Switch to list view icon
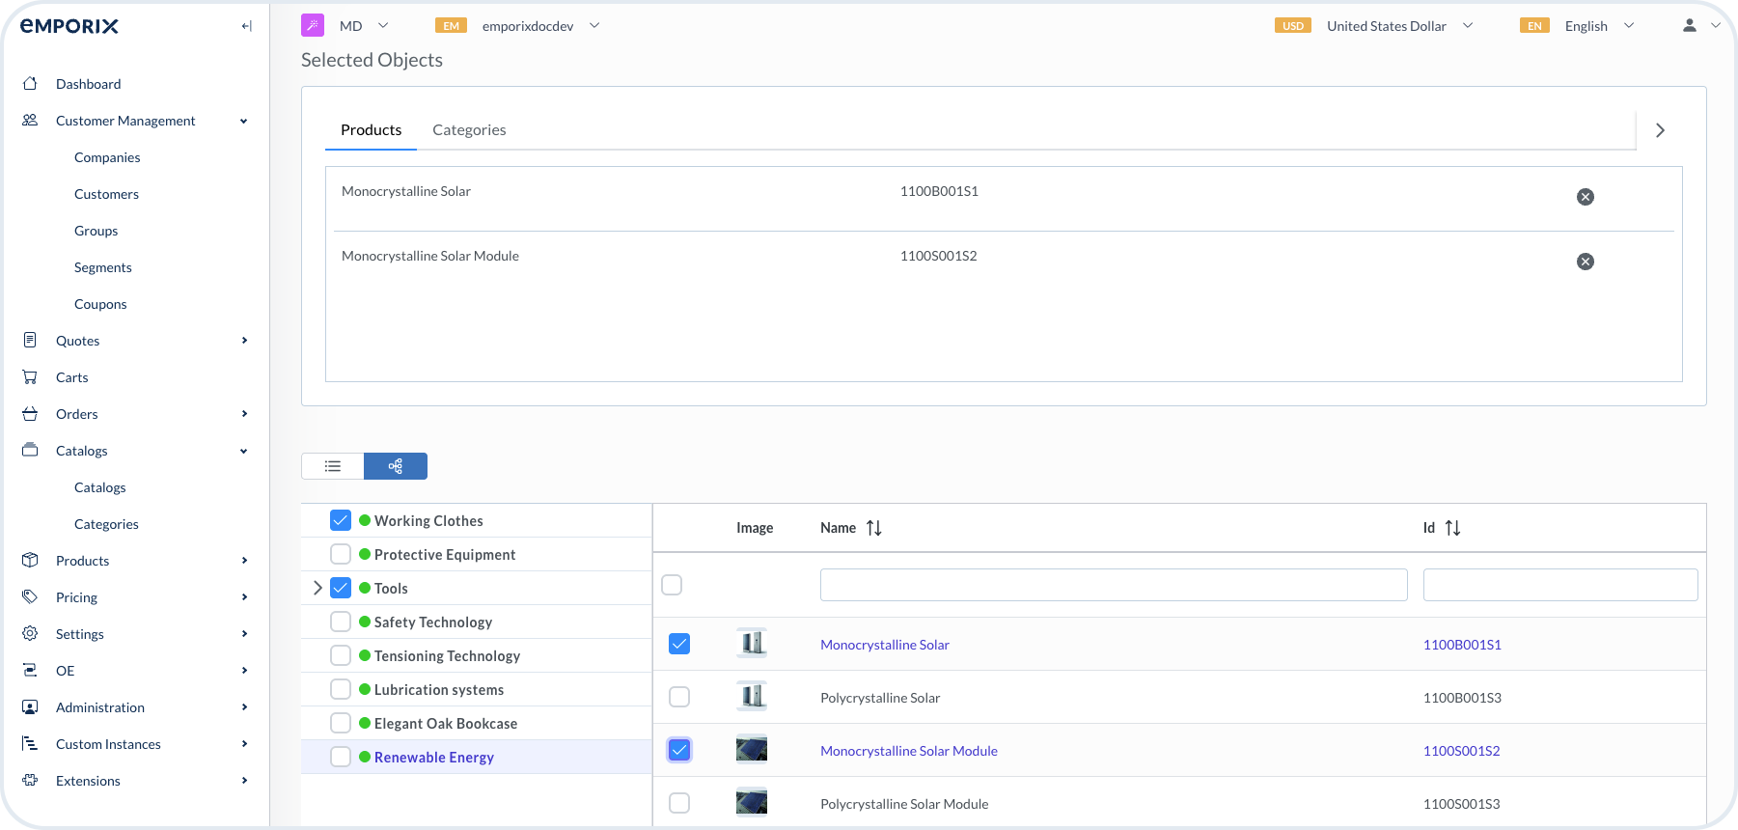Viewport: 1738px width, 830px height. tap(333, 466)
